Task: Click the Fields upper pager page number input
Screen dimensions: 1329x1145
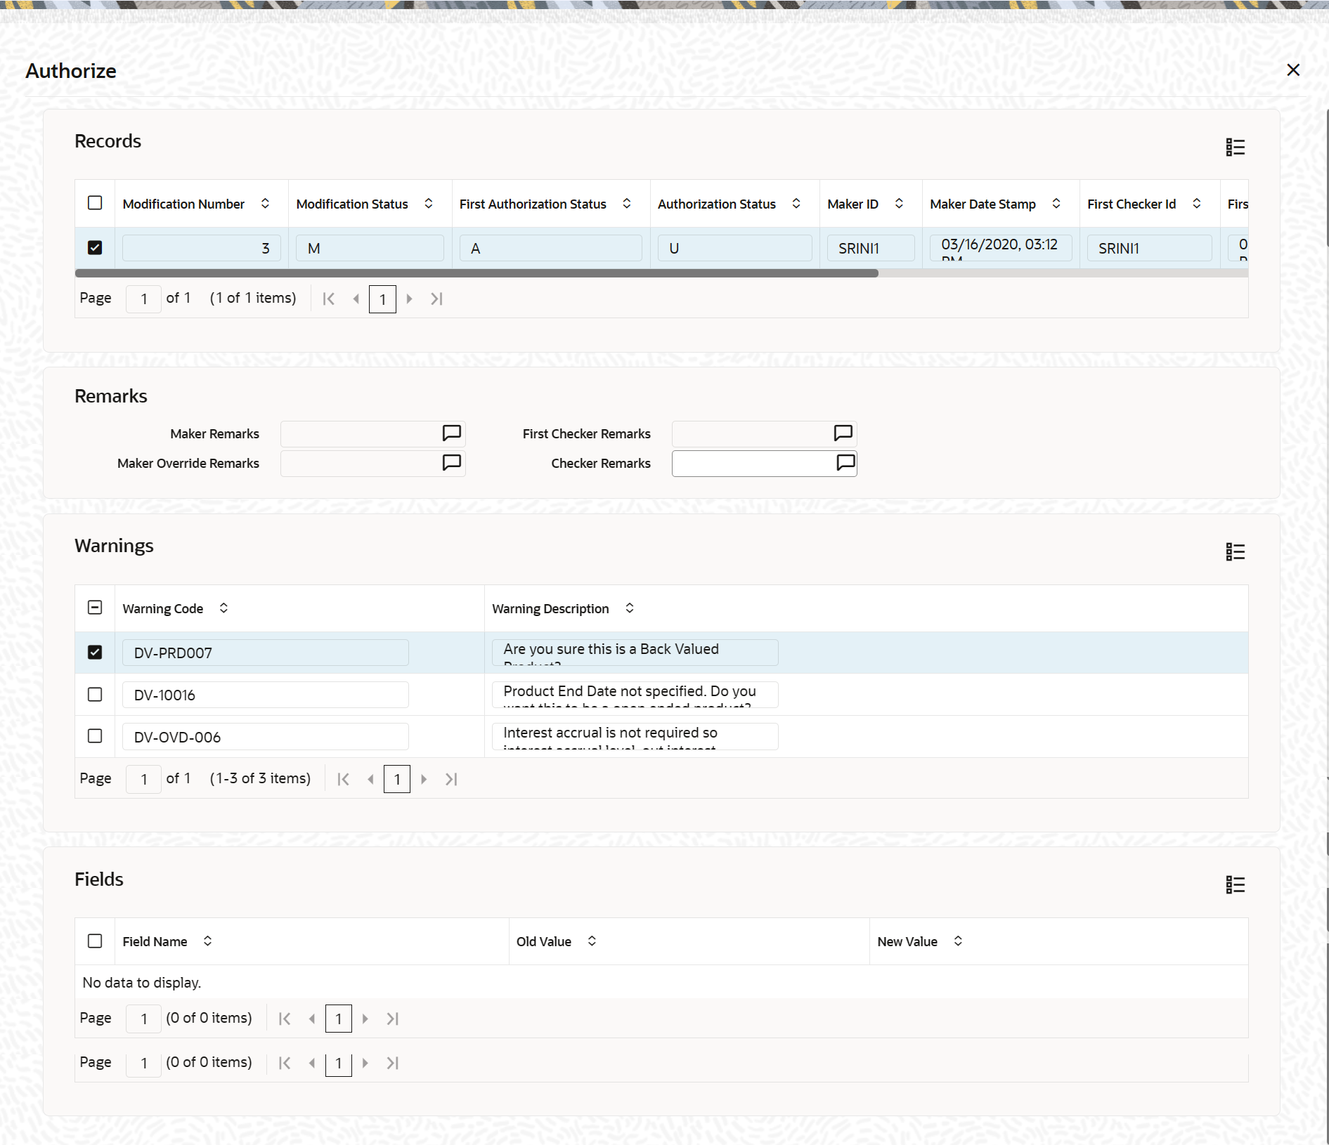Action: pyautogui.click(x=143, y=1019)
